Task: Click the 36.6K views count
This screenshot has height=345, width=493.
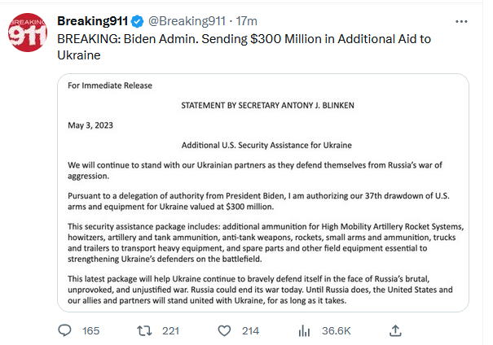Action: pyautogui.click(x=337, y=330)
